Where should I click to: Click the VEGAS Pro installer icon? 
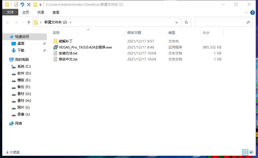point(55,47)
